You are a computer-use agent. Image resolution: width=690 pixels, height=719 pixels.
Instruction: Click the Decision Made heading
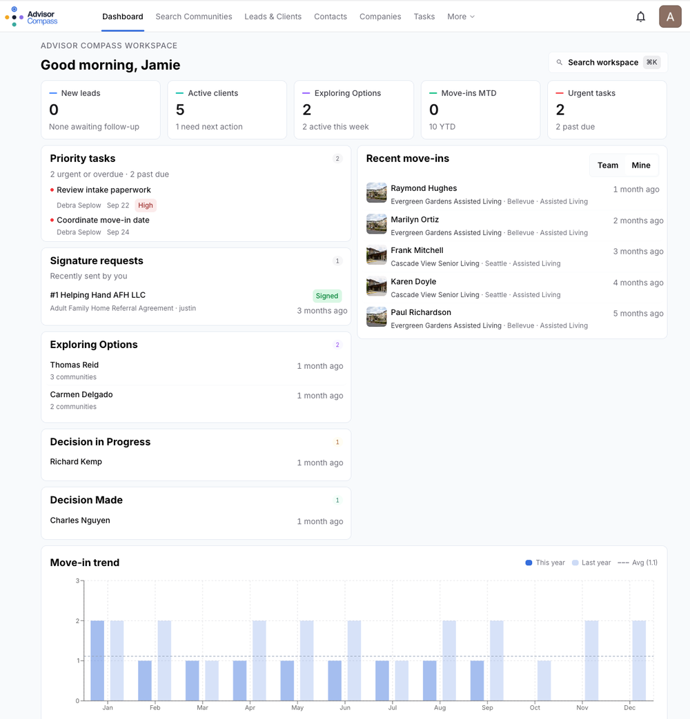(x=86, y=500)
